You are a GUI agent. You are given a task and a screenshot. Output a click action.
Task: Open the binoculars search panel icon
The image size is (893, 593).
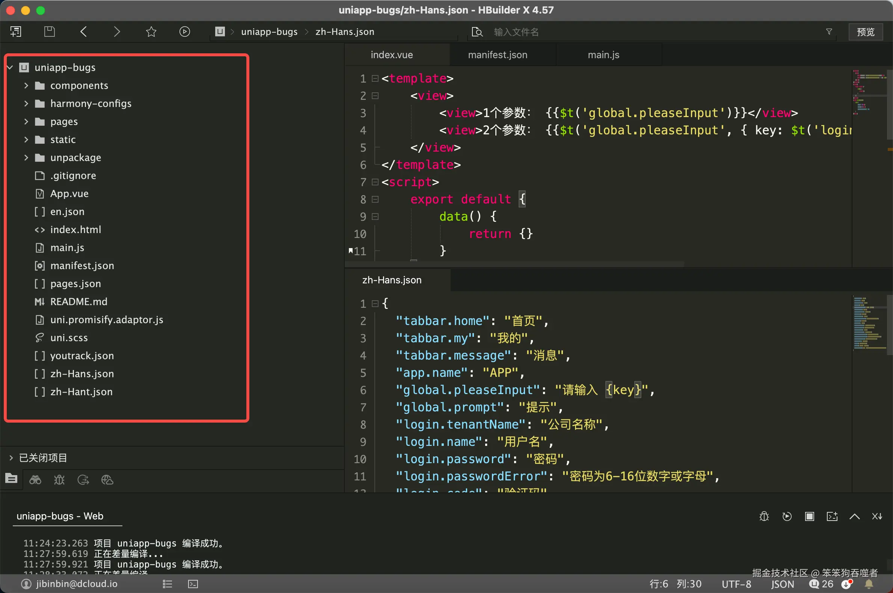click(35, 480)
